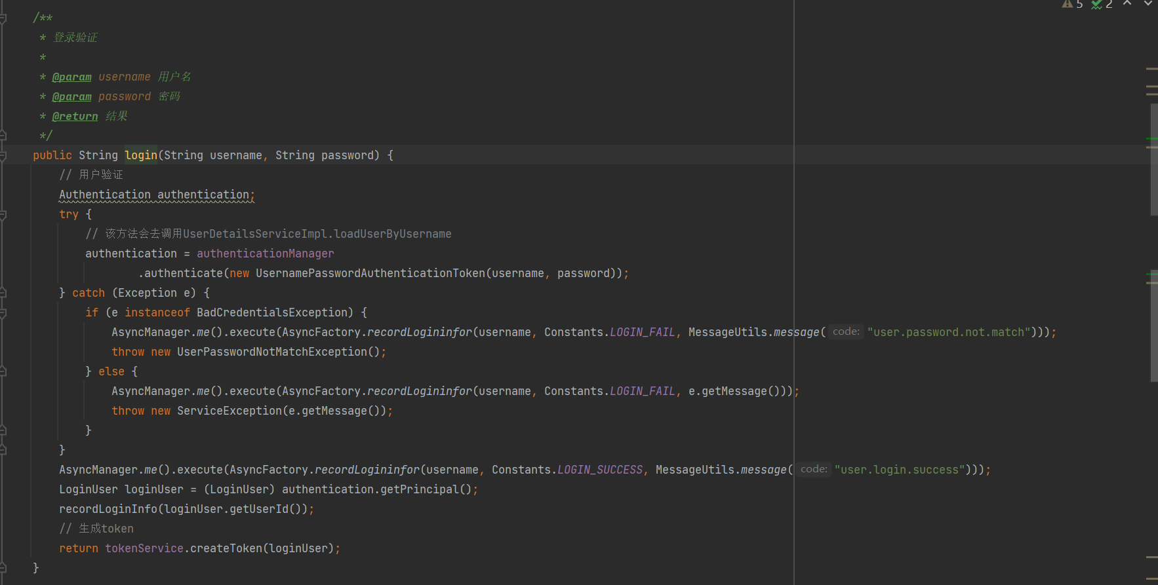The image size is (1158, 585).
Task: Click the topmost warning stripe in error gutter
Action: (1151, 68)
